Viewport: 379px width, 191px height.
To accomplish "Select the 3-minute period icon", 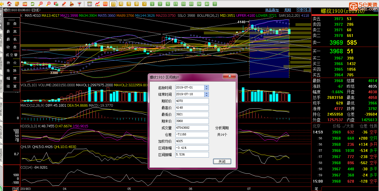I will click(160, 4).
